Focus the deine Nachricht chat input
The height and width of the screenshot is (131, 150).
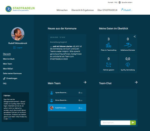[x=116, y=123]
